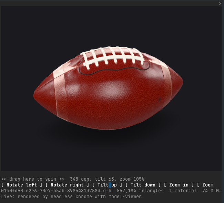Click the football model in the viewer
This screenshot has height=203, width=224.
tap(108, 88)
